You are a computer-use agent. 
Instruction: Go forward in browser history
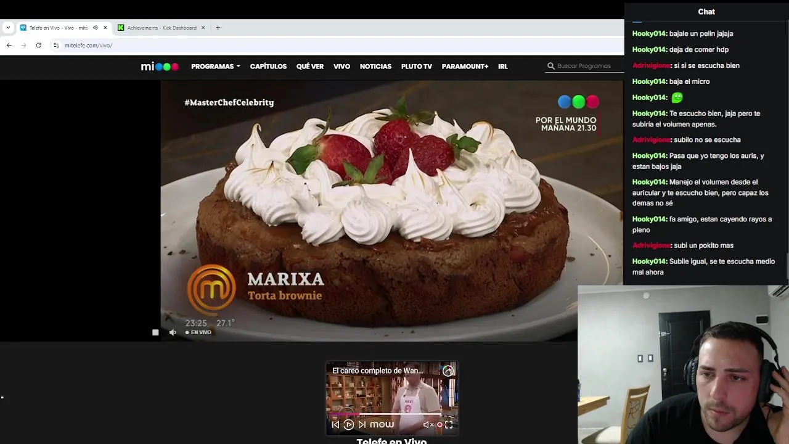23,45
